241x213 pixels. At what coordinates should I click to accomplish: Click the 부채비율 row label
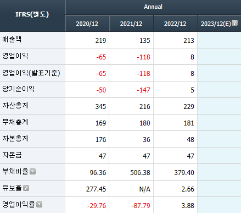tap(15, 172)
